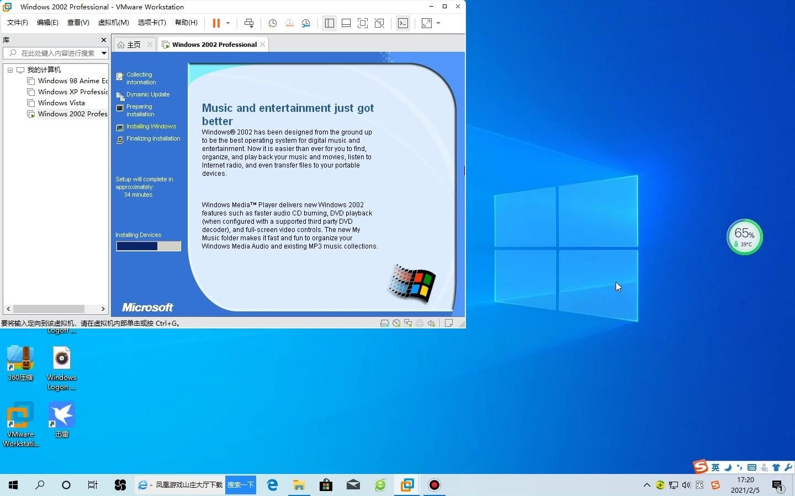
Task: Collapse the 我的计算机 tree node
Action: click(x=10, y=70)
